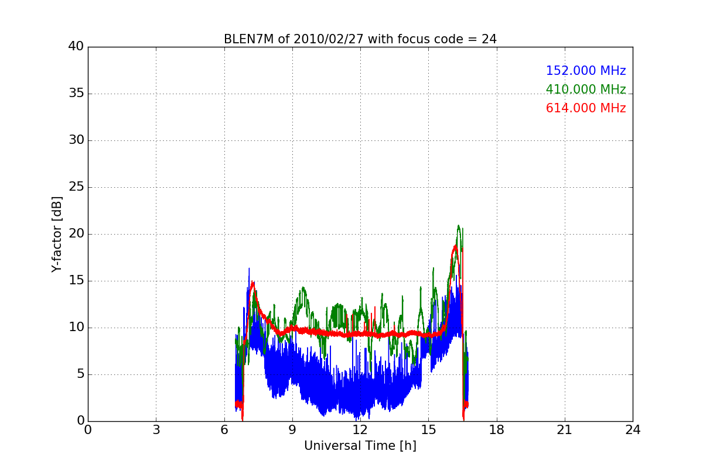Viewport: 703px width, 468px height.
Task: Click the x-axis tick label 9
Action: click(x=292, y=429)
